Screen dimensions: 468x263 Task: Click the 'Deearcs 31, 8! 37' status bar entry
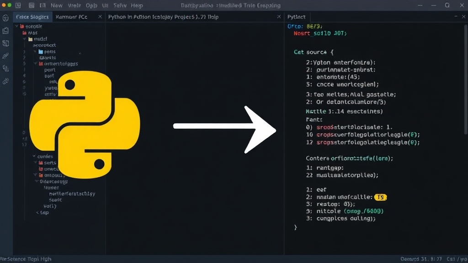421,259
